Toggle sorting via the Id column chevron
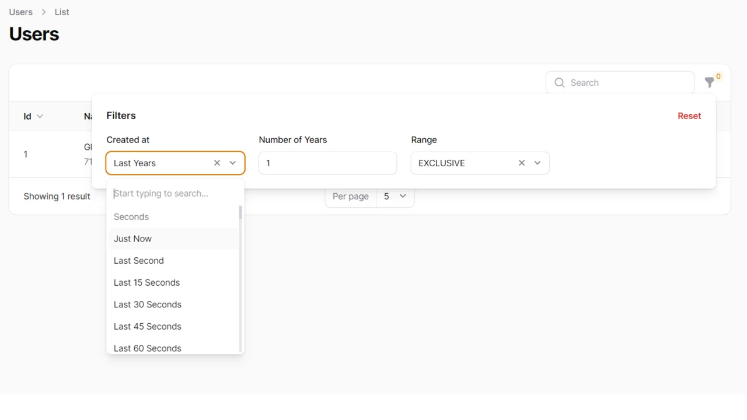Viewport: 747px width, 420px height. (40, 116)
